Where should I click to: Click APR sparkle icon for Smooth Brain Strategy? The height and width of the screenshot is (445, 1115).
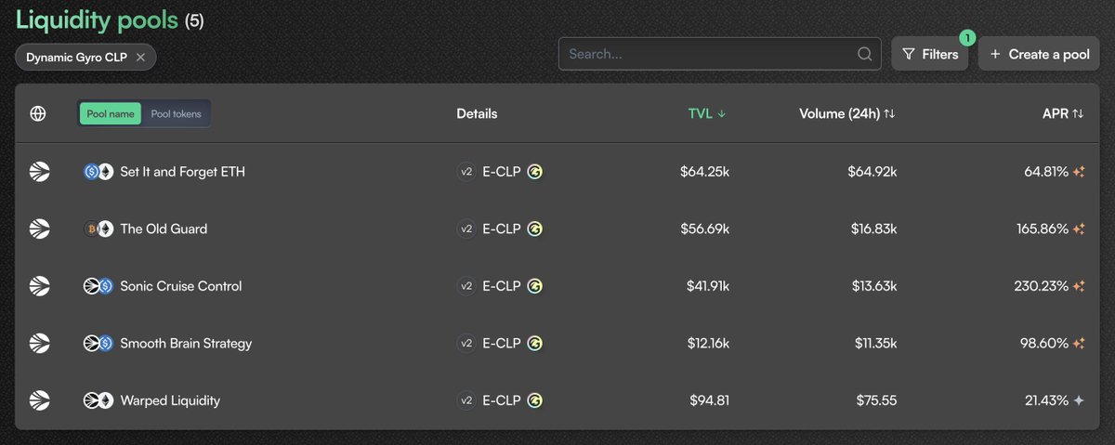click(1079, 344)
